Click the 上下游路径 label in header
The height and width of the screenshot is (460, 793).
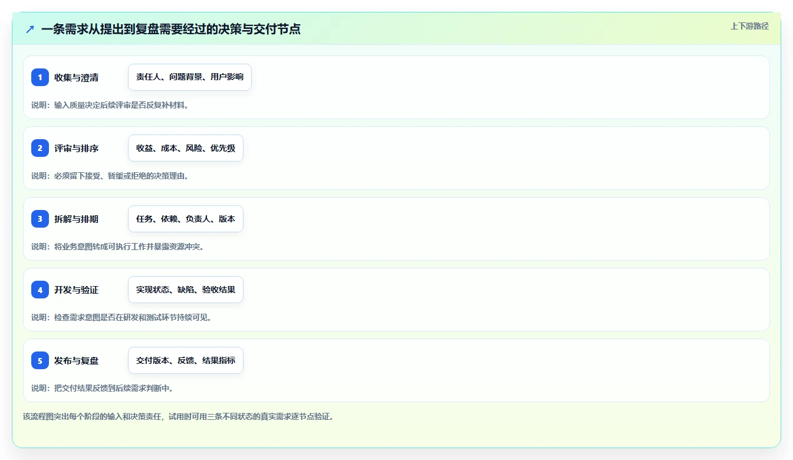(749, 26)
